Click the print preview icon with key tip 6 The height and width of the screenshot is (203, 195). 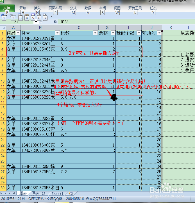coord(39,15)
